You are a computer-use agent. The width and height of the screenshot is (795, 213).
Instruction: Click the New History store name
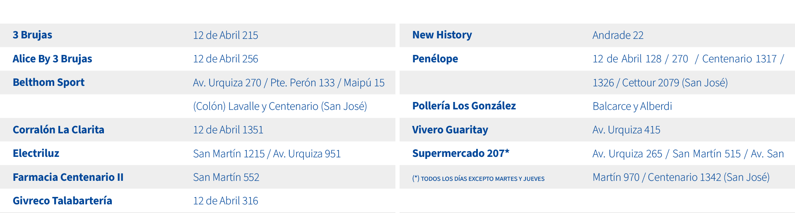click(442, 35)
